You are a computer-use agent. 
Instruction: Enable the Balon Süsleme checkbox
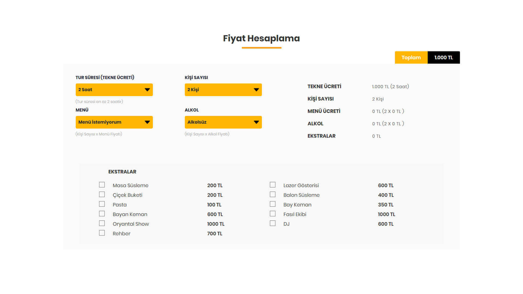point(273,194)
